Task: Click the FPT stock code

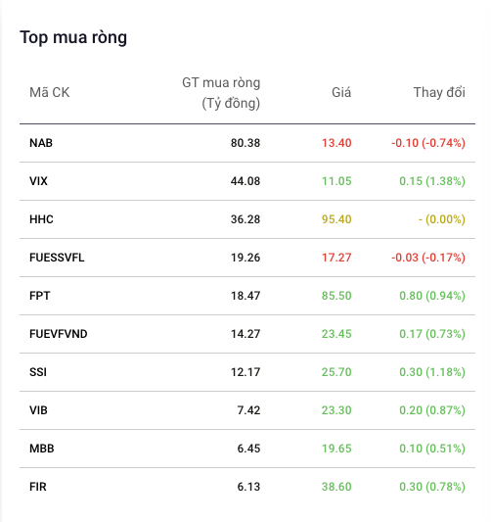Action: (x=39, y=296)
